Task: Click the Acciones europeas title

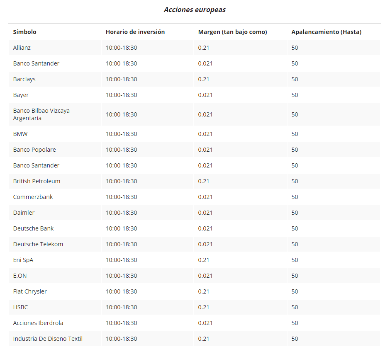Action: tap(195, 10)
